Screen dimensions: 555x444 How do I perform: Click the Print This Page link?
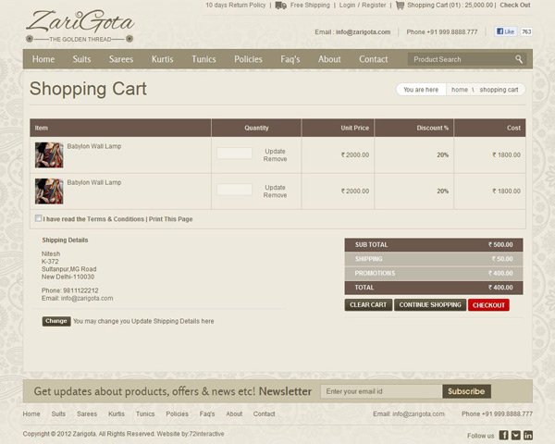coord(171,219)
